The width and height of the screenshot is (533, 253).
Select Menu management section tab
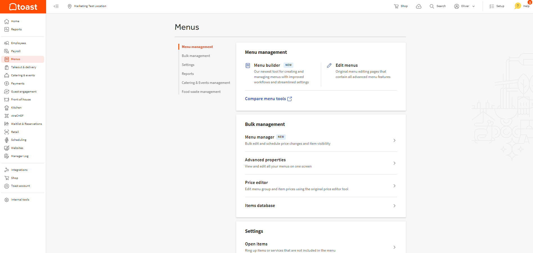coord(197,47)
